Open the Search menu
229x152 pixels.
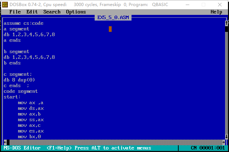click(x=52, y=12)
